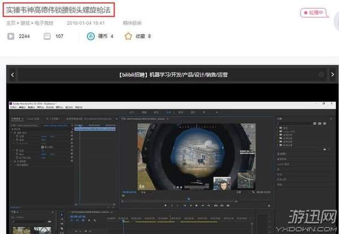Screen dimensions: 339x234
Task: Click the pink 轮播中 badge
Action: (x=314, y=13)
